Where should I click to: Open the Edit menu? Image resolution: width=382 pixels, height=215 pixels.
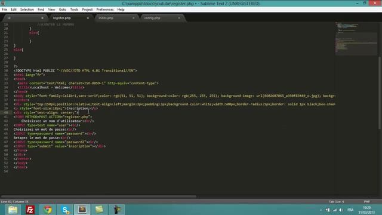[x=13, y=10]
